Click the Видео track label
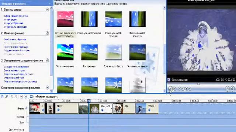Viewport: 236px width, 132px height. 21,109
